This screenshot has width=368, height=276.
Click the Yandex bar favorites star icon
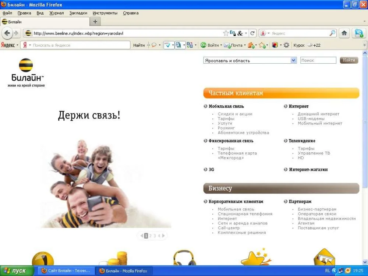point(262,45)
